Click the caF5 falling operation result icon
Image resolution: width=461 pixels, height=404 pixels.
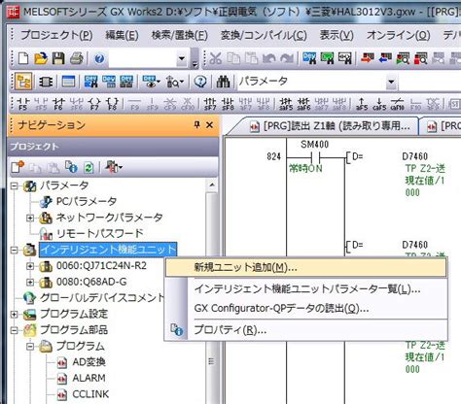(379, 104)
